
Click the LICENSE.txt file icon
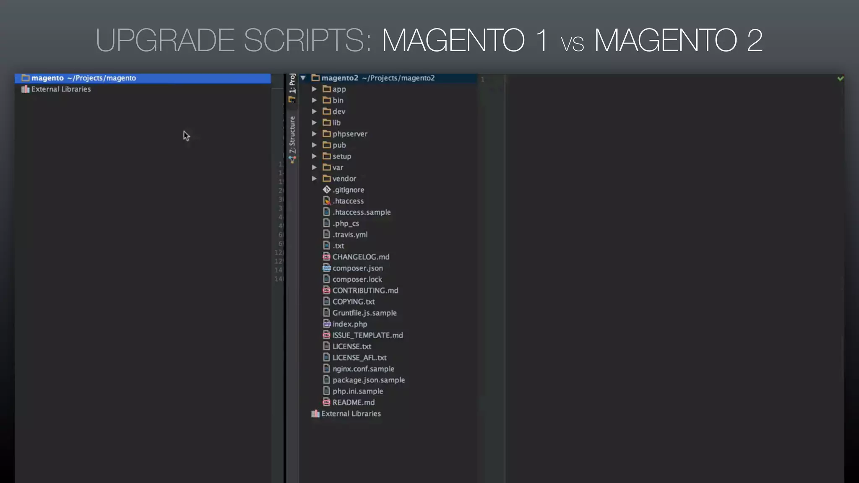tap(327, 346)
